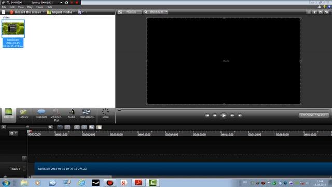Click the add track plus button
This screenshot has width=332, height=187.
tap(24, 158)
